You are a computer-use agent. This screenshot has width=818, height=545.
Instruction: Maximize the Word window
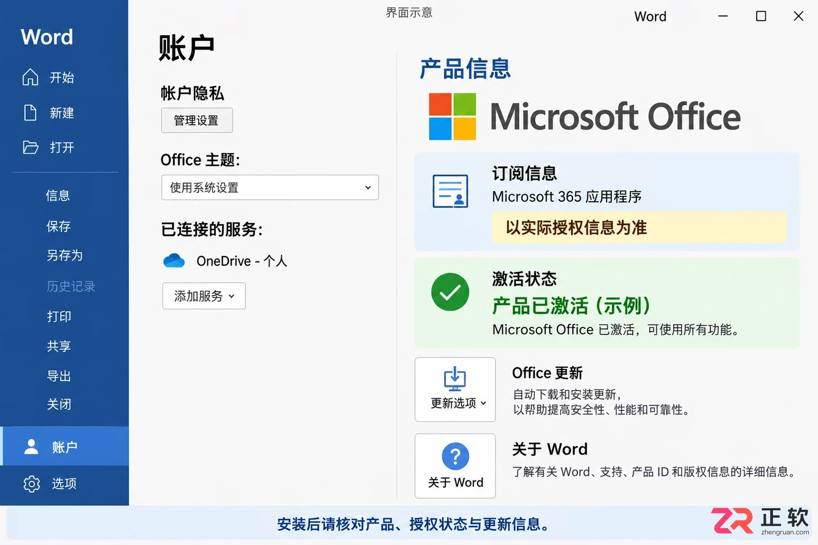pos(761,16)
